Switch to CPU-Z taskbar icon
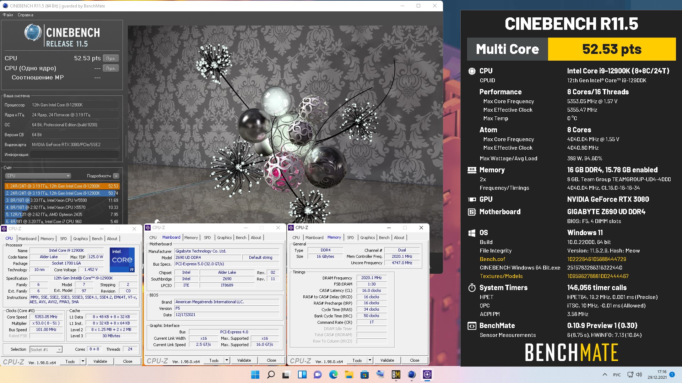 (427, 374)
